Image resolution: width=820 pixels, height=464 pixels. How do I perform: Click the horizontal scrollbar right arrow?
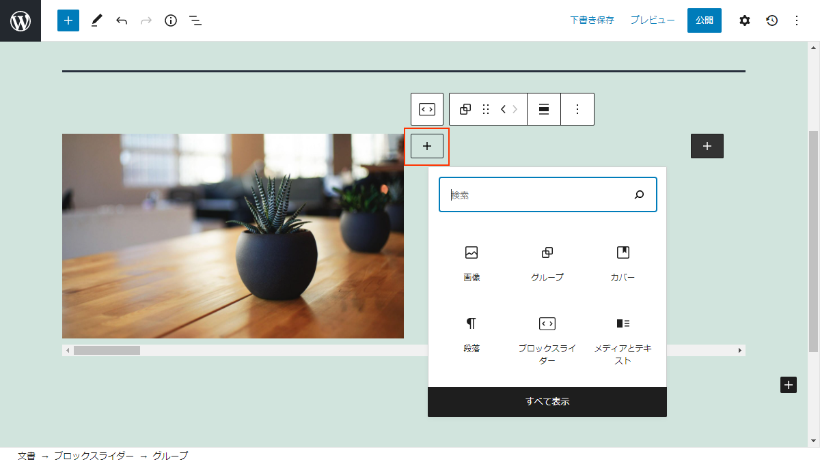(x=740, y=350)
